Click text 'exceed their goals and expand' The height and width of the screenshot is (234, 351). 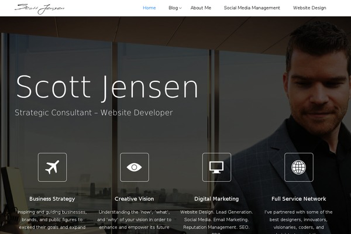click(x=52, y=228)
